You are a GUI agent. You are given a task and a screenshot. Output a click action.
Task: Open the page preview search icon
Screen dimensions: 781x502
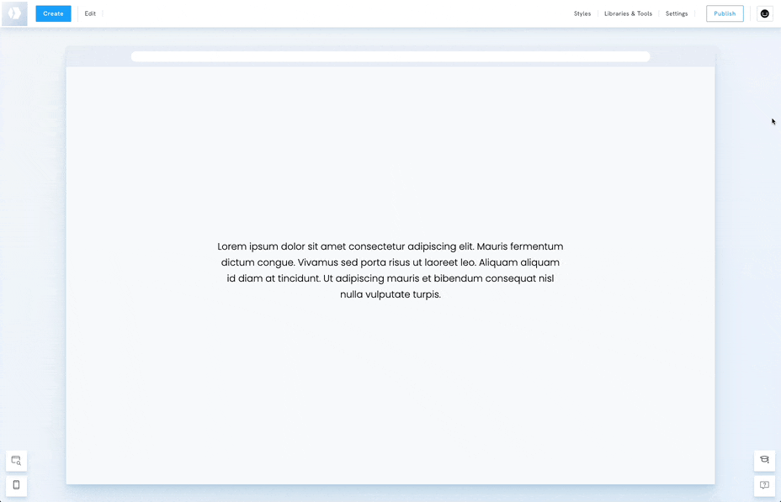[x=16, y=460]
